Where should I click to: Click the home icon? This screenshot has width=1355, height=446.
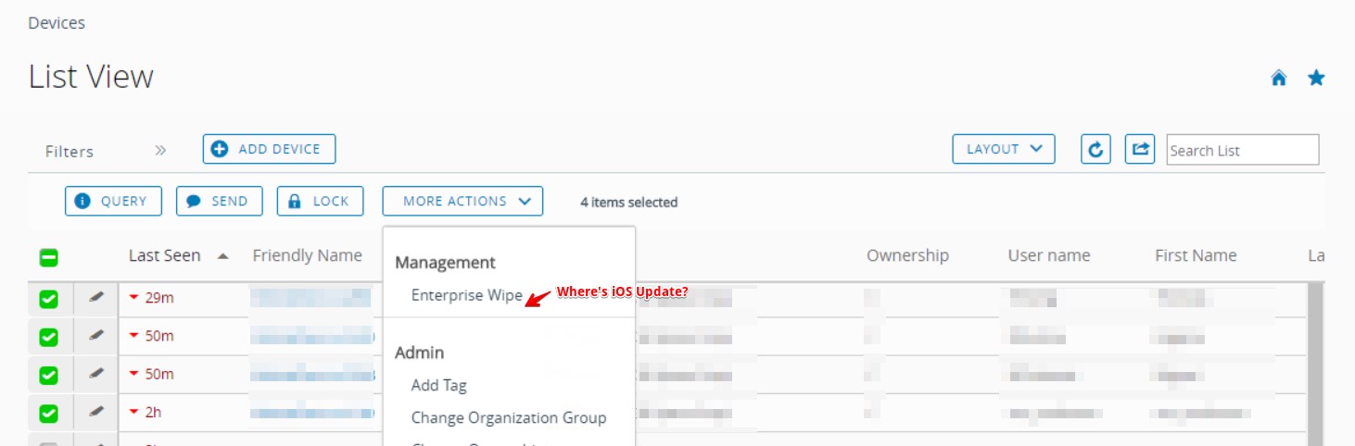pyautogui.click(x=1279, y=79)
